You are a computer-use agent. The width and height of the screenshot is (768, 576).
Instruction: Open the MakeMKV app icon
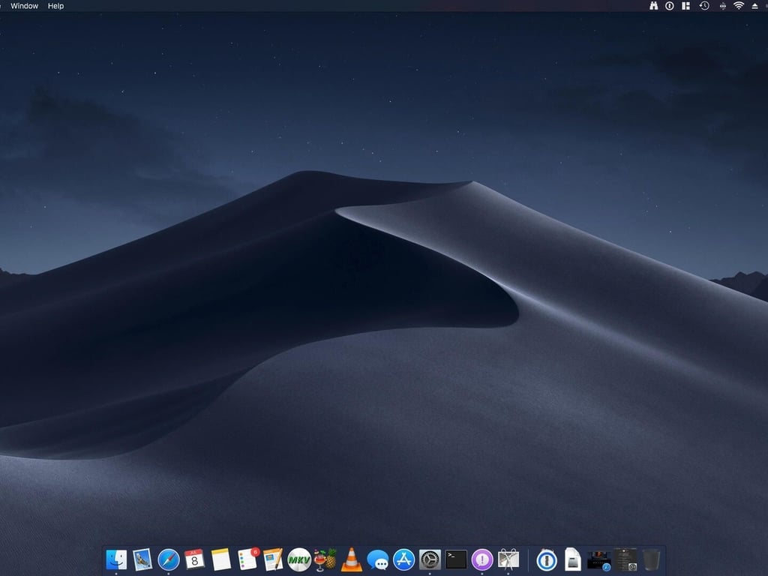[x=298, y=559]
